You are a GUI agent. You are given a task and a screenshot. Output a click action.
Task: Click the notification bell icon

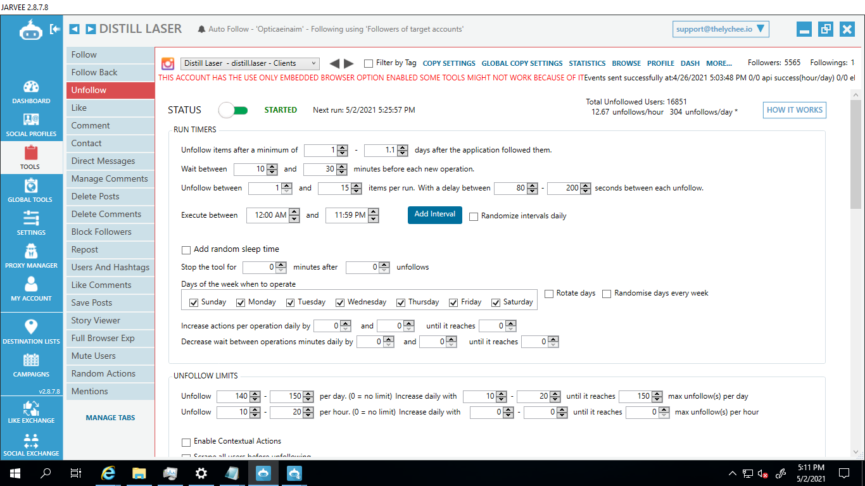[x=202, y=29]
